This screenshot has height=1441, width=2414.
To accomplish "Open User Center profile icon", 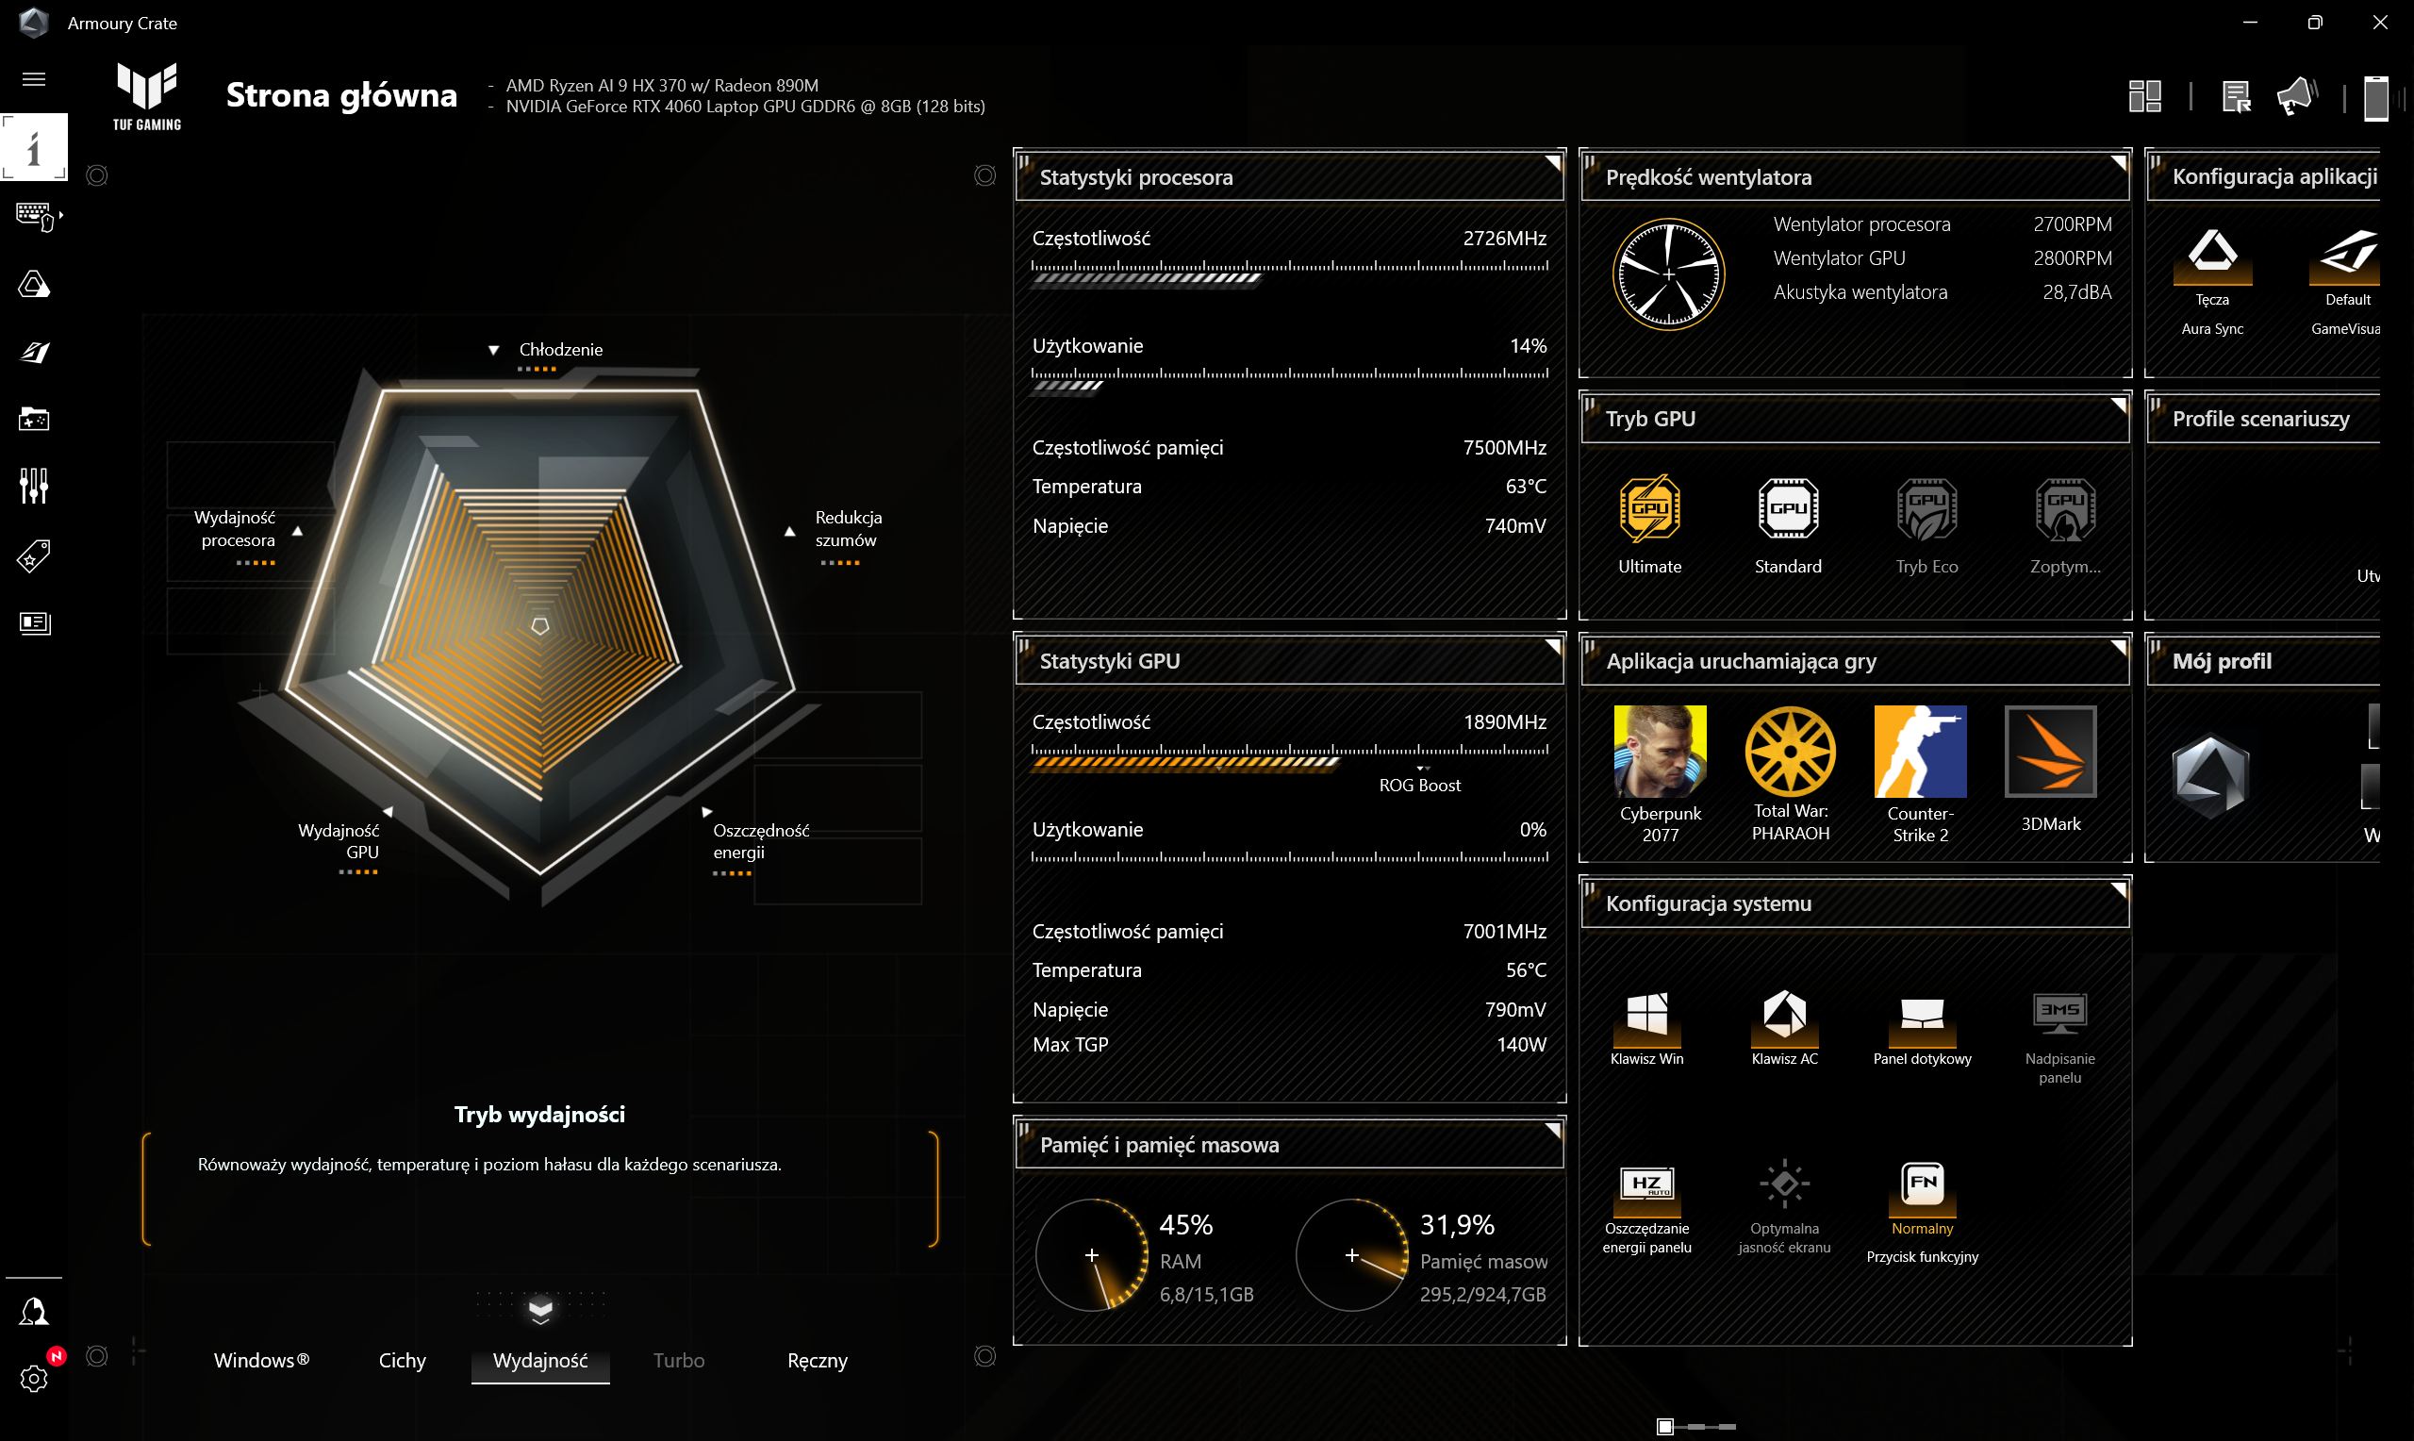I will pos(34,1312).
